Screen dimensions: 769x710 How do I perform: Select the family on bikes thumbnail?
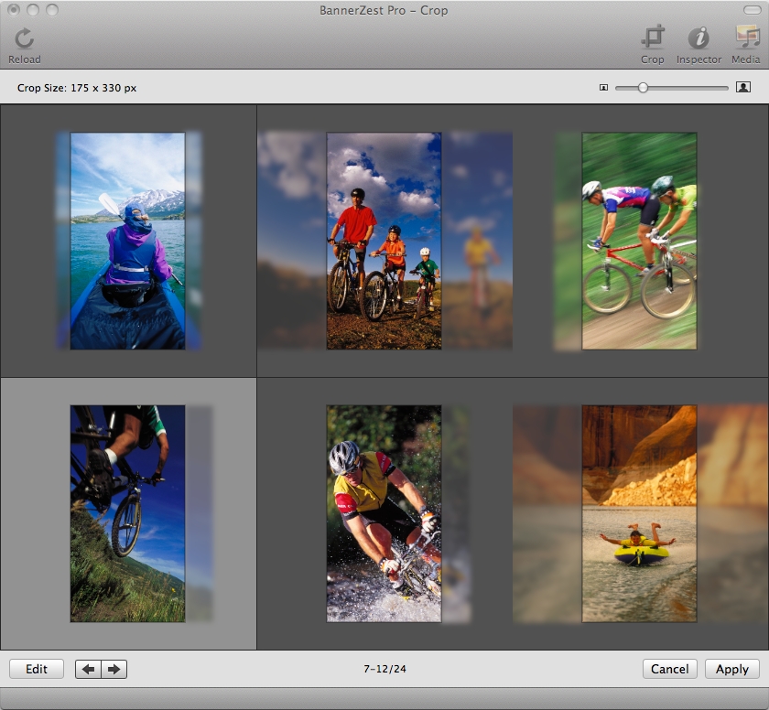click(384, 241)
